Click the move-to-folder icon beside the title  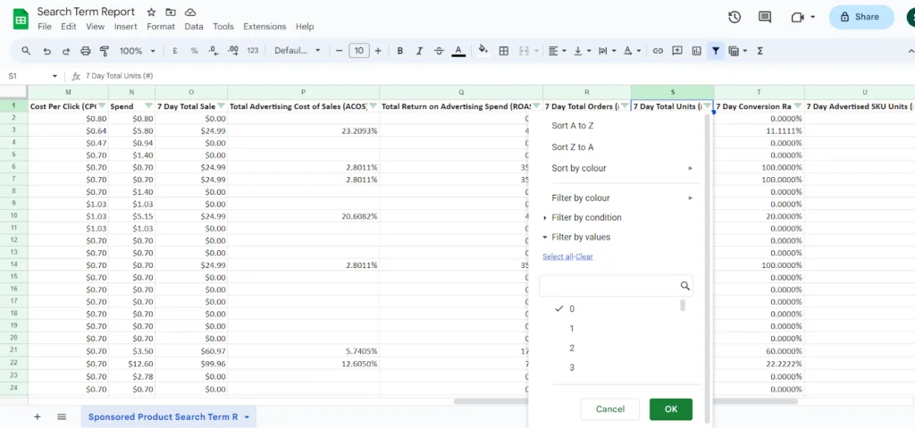tap(171, 13)
